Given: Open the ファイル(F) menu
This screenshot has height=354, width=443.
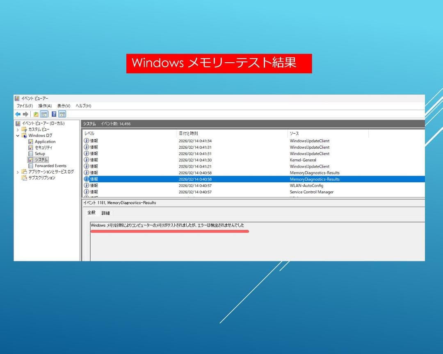Looking at the screenshot, I should pyautogui.click(x=25, y=106).
